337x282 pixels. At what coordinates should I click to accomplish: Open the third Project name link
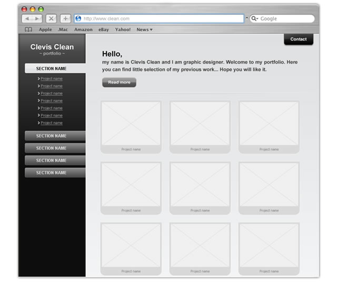(52, 93)
